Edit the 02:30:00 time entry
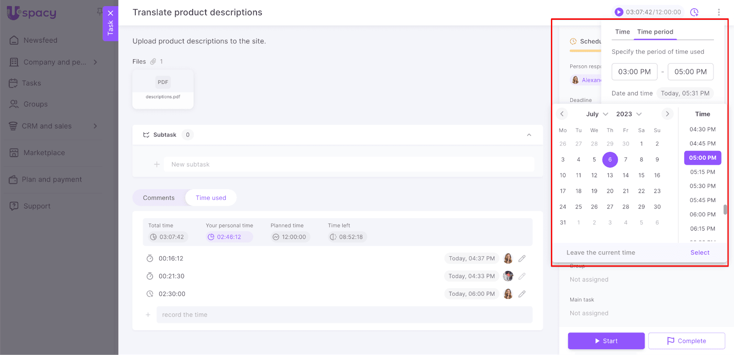The image size is (734, 355). (x=522, y=294)
